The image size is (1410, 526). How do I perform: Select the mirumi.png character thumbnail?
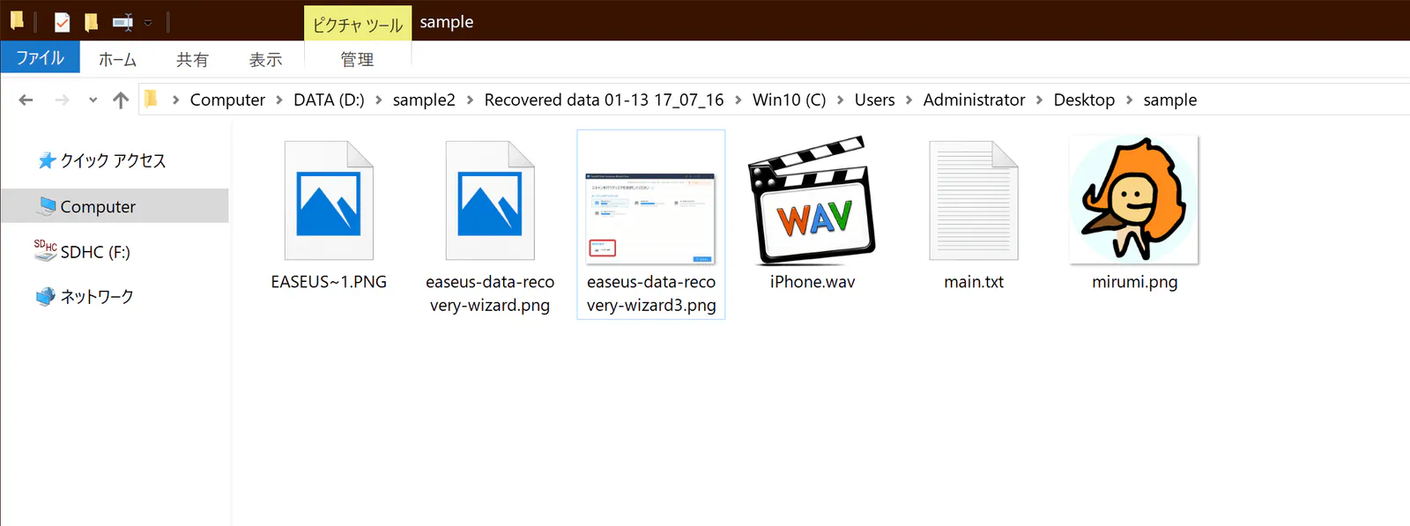(x=1134, y=200)
